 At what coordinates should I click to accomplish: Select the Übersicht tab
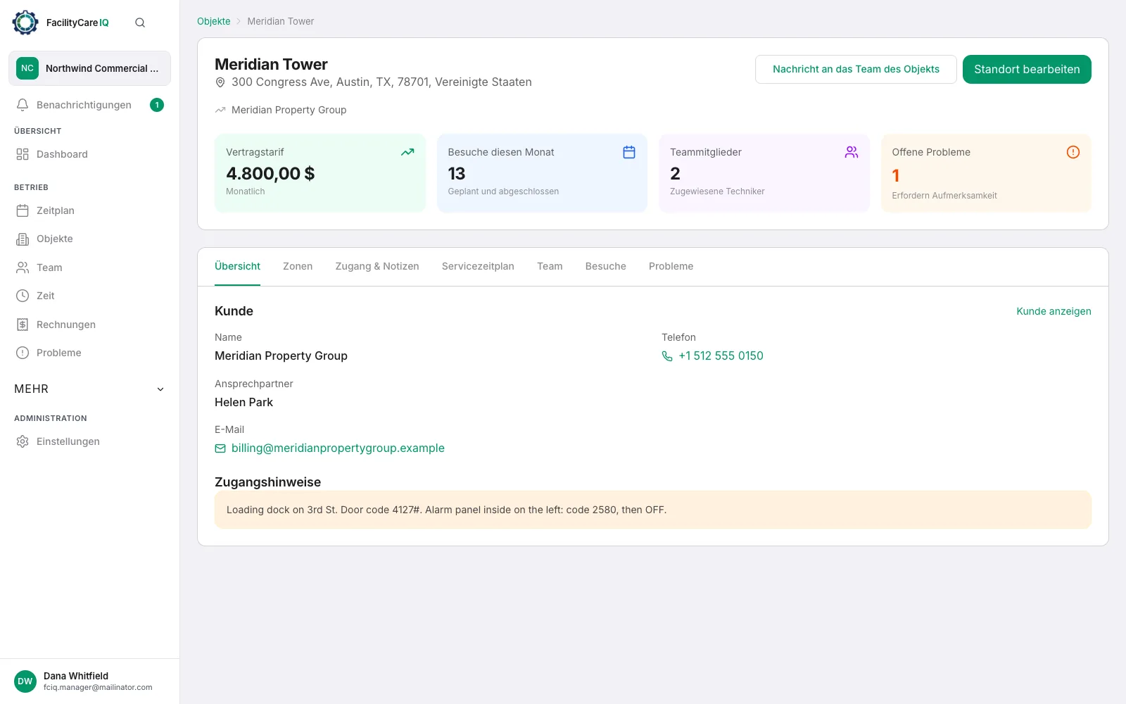coord(237,266)
